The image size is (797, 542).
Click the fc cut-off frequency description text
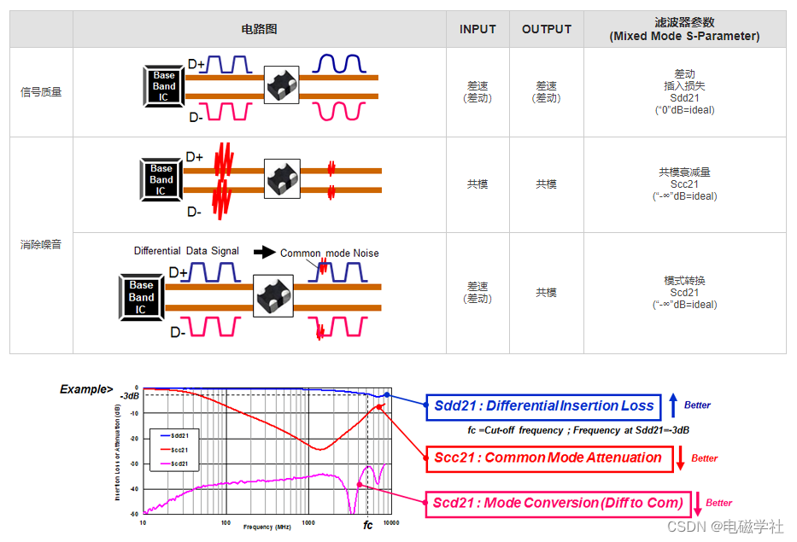pos(578,431)
